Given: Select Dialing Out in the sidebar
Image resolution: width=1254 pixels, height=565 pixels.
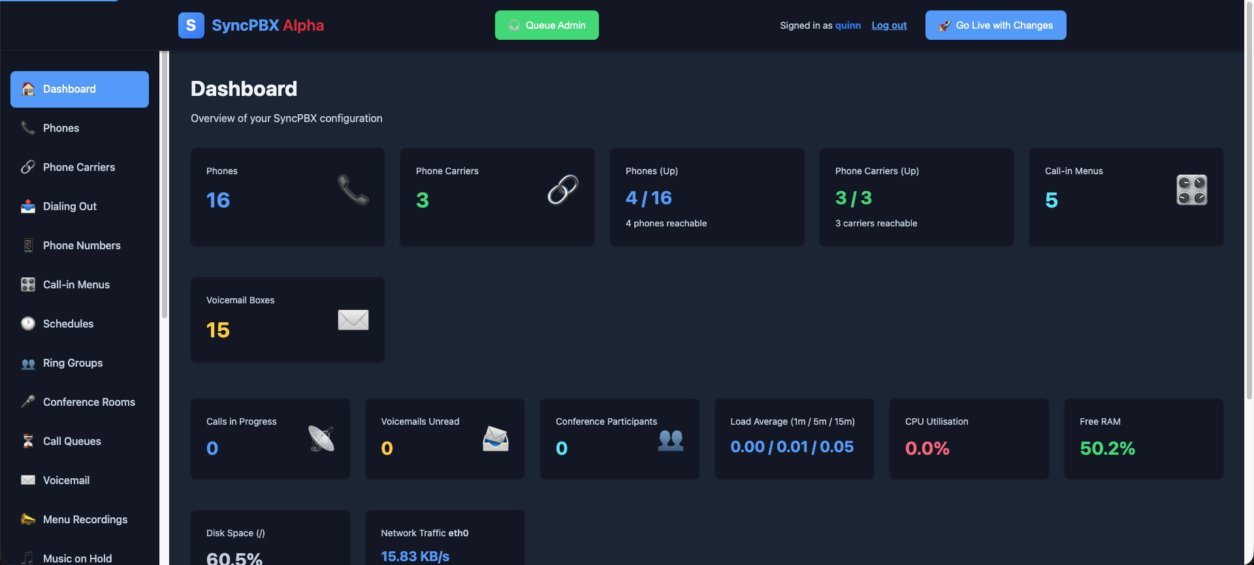Looking at the screenshot, I should click(x=80, y=206).
